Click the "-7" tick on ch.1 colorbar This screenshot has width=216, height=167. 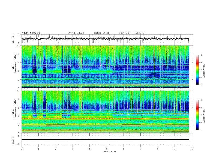(x=201, y=85)
